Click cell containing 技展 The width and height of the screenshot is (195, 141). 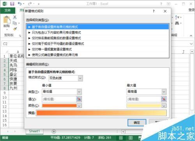[16, 83]
